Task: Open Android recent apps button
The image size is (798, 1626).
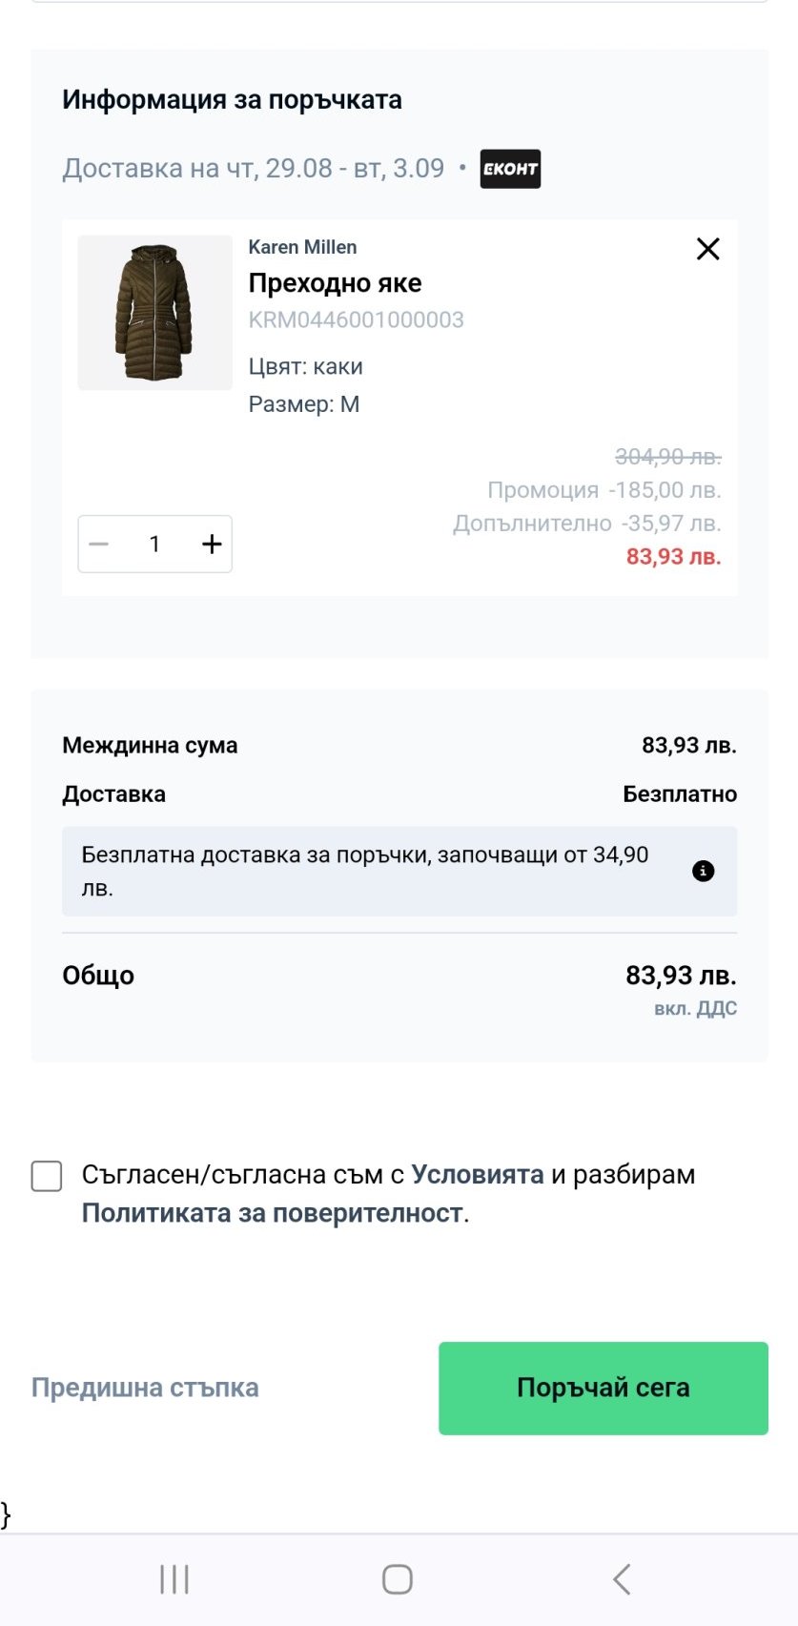Action: (x=174, y=1579)
